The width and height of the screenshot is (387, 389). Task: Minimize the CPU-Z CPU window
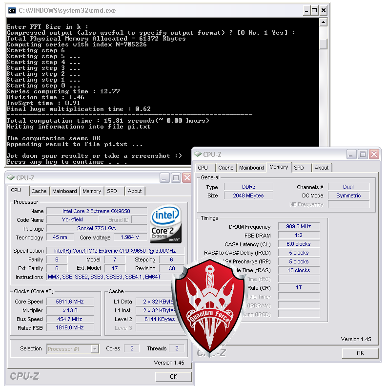pyautogui.click(x=164, y=177)
